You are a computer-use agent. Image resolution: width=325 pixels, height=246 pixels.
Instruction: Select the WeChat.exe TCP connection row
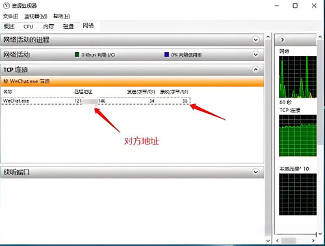point(96,101)
